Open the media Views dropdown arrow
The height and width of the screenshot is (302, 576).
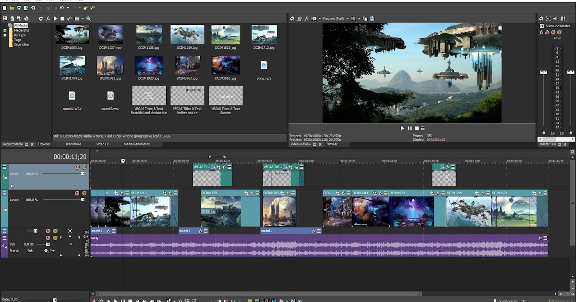pos(83,19)
